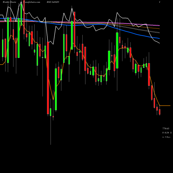Select the "V: 0.58 X" volume reading

[x=167, y=133]
